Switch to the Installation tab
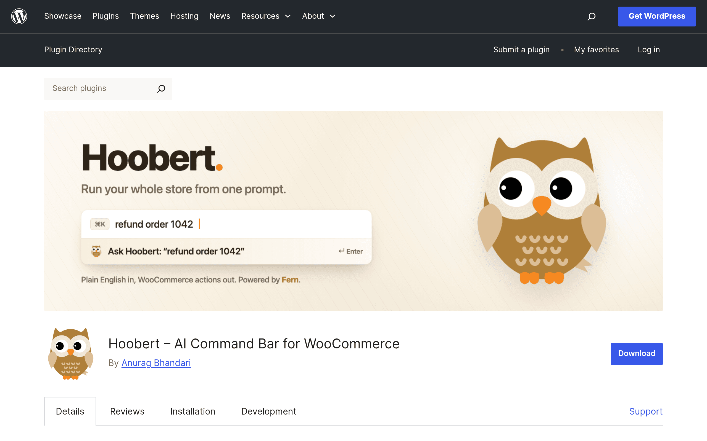 193,411
